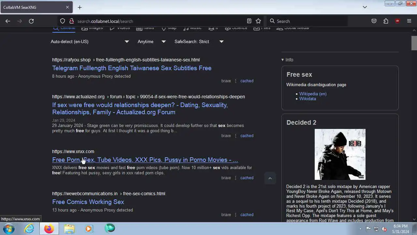Open the network tray icon

click(x=376, y=229)
